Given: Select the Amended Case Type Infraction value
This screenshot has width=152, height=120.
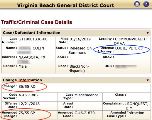Looking at the screenshot, I should (x=136, y=113).
